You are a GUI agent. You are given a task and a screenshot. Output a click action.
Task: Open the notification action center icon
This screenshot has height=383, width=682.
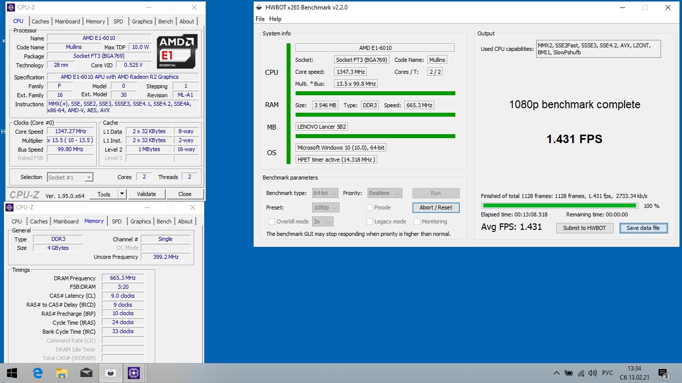point(663,373)
